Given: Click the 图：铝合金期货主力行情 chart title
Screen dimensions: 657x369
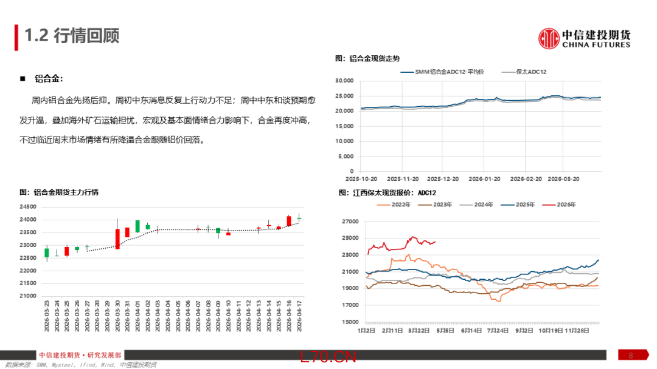Looking at the screenshot, I should point(58,192).
